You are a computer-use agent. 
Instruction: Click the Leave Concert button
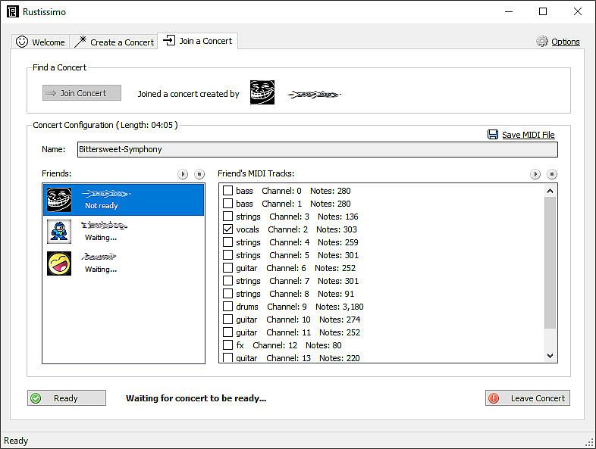click(x=528, y=398)
